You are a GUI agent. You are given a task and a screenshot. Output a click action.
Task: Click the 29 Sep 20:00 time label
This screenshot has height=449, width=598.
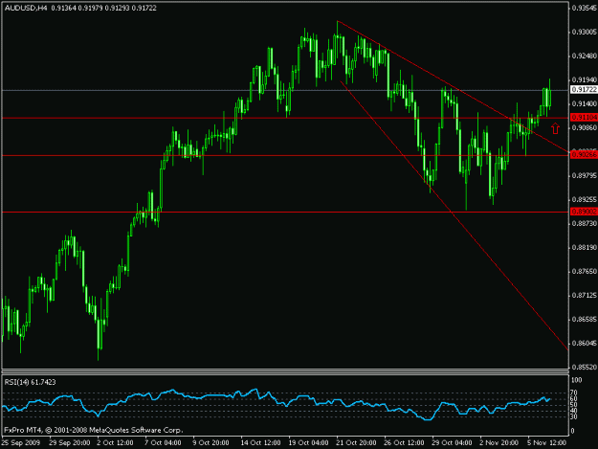pos(70,443)
